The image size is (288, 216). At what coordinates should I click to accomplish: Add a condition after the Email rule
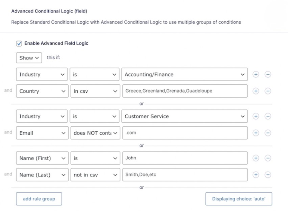(256, 133)
